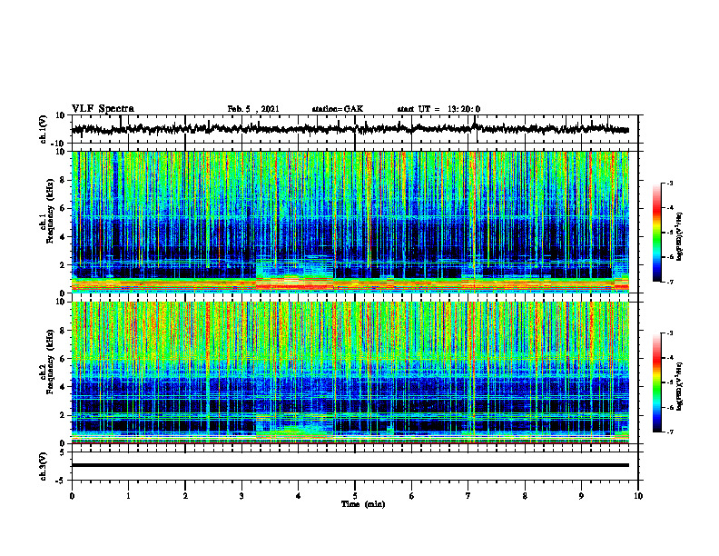Click the "2" tick on the Time axis
This screenshot has width=719, height=556.
(185, 496)
